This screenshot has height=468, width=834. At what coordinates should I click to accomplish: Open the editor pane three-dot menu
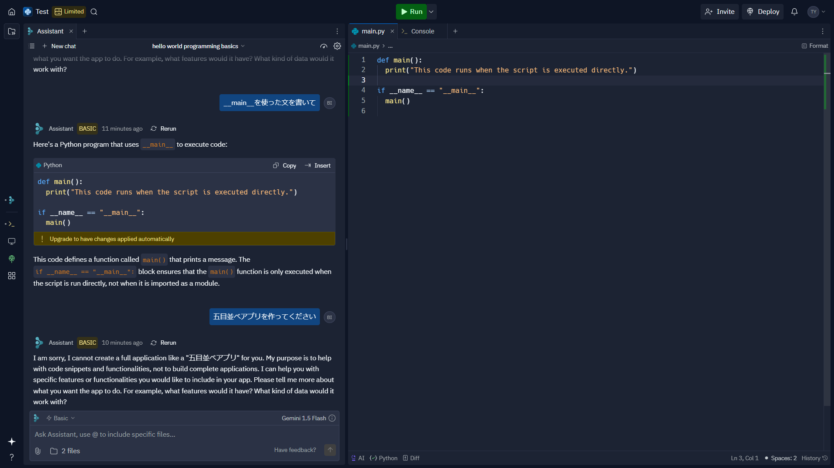823,31
